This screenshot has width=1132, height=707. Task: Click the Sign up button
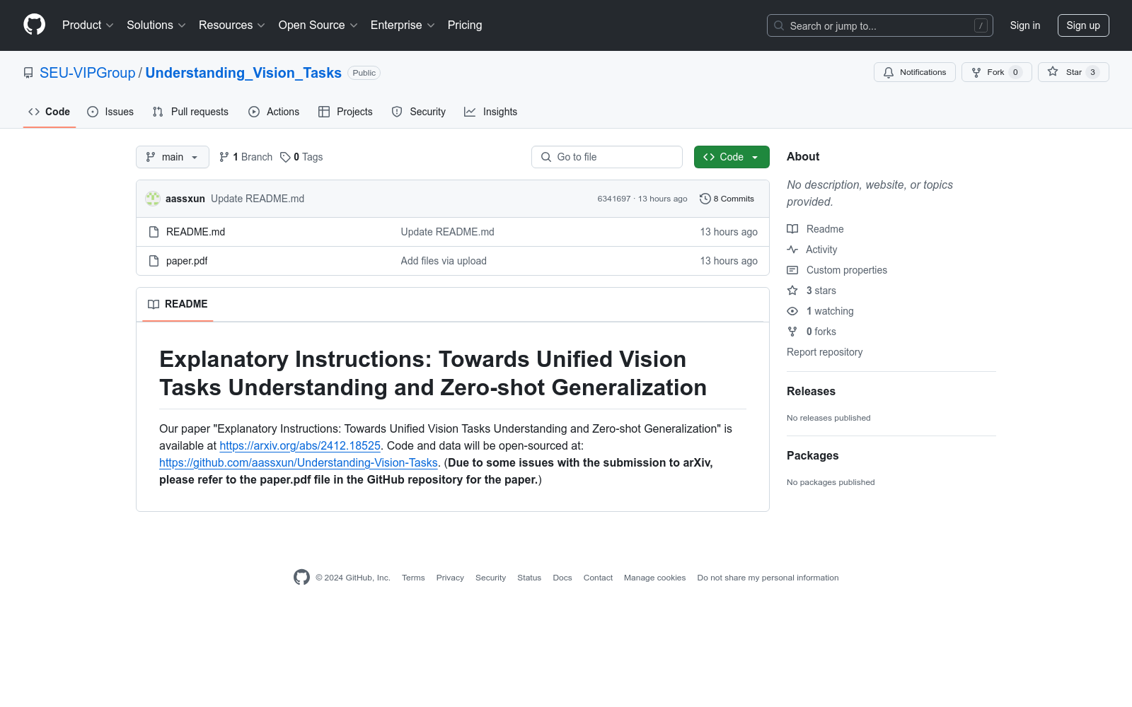(x=1083, y=25)
